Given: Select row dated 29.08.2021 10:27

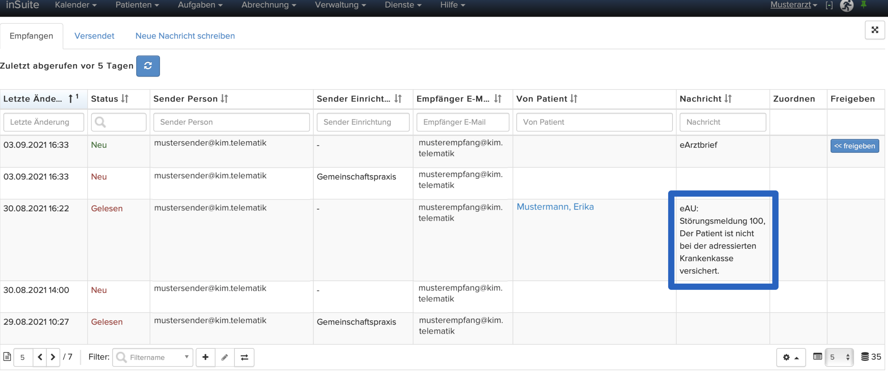Looking at the screenshot, I should (x=443, y=328).
